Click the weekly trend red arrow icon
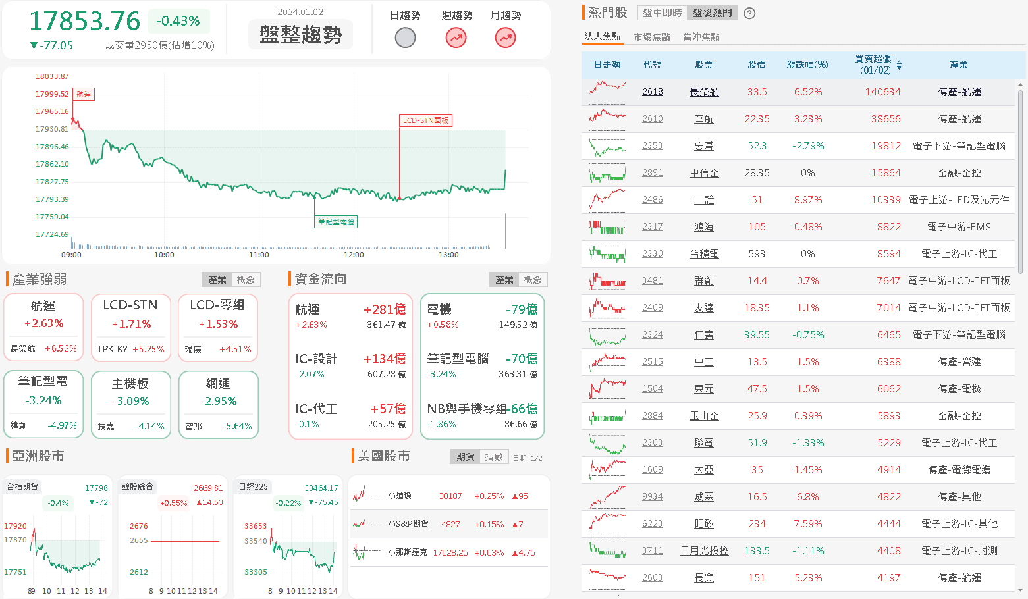The image size is (1028, 599). [x=456, y=38]
